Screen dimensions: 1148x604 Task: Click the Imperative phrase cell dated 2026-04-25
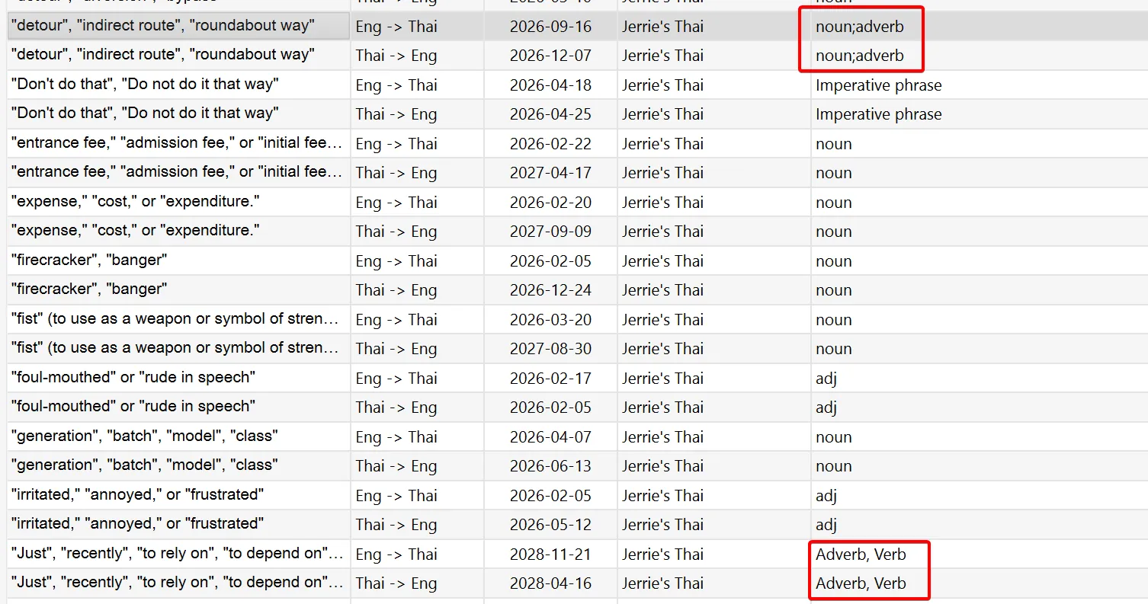[x=878, y=114]
